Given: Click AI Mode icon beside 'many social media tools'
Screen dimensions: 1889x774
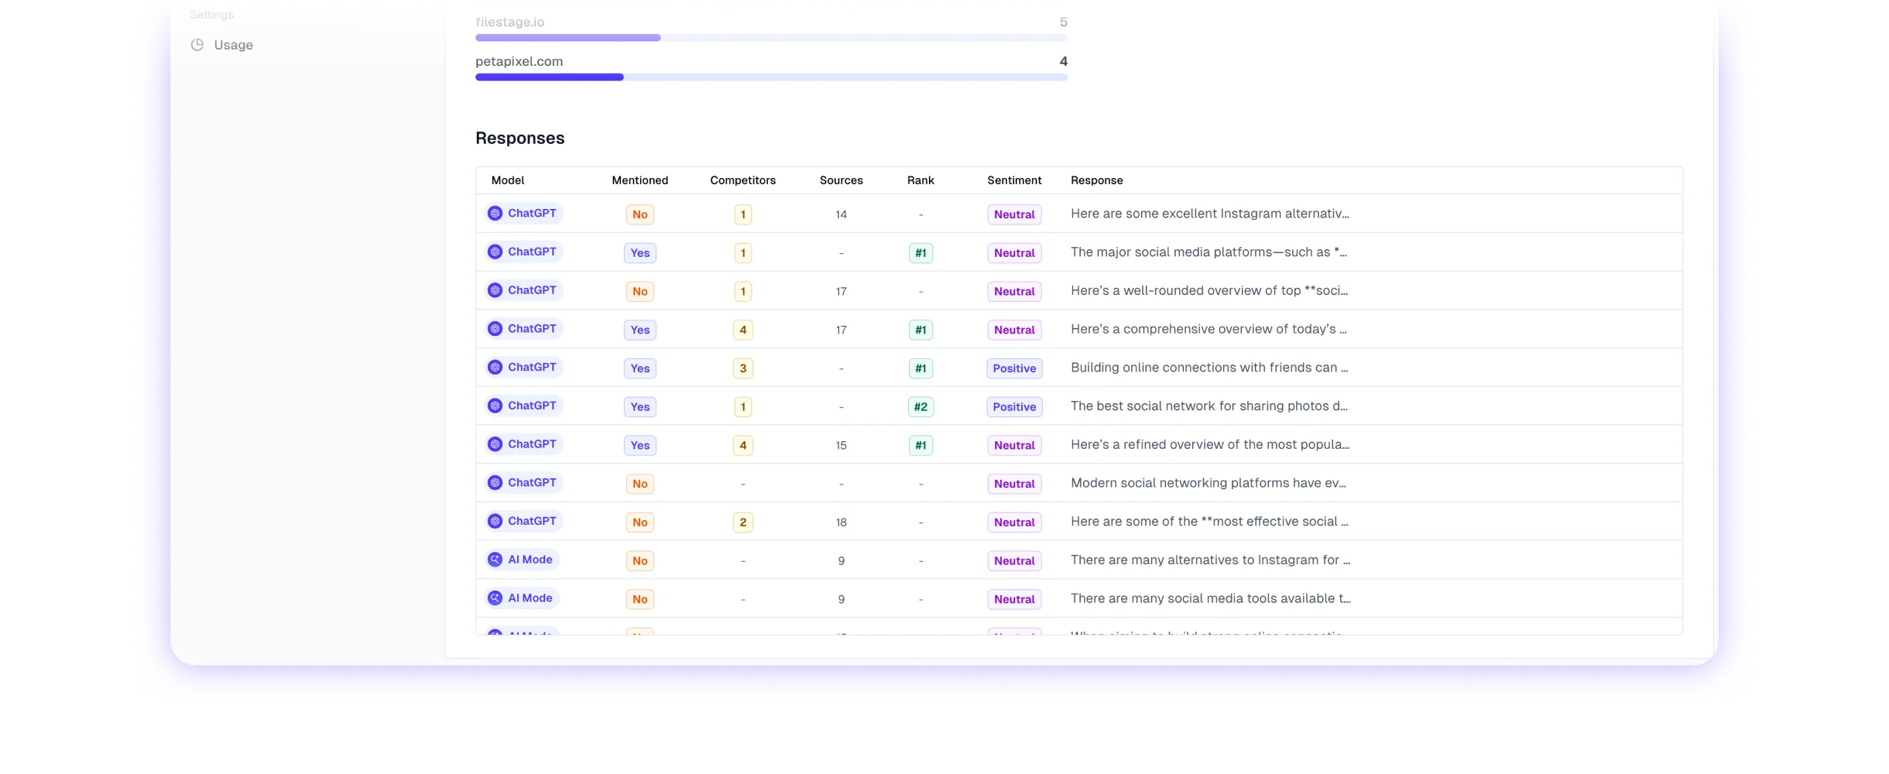Looking at the screenshot, I should 495,598.
